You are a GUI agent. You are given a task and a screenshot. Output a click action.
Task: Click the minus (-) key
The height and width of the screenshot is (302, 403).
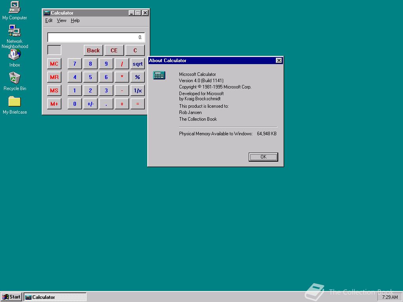coord(122,90)
